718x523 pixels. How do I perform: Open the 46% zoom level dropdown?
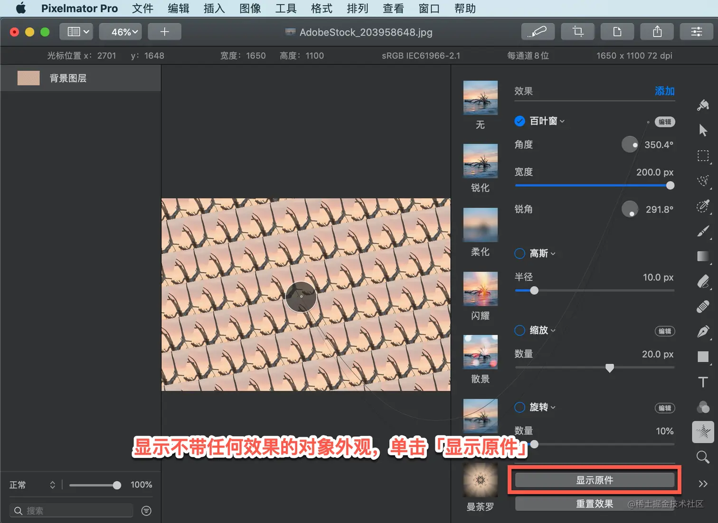(x=121, y=32)
